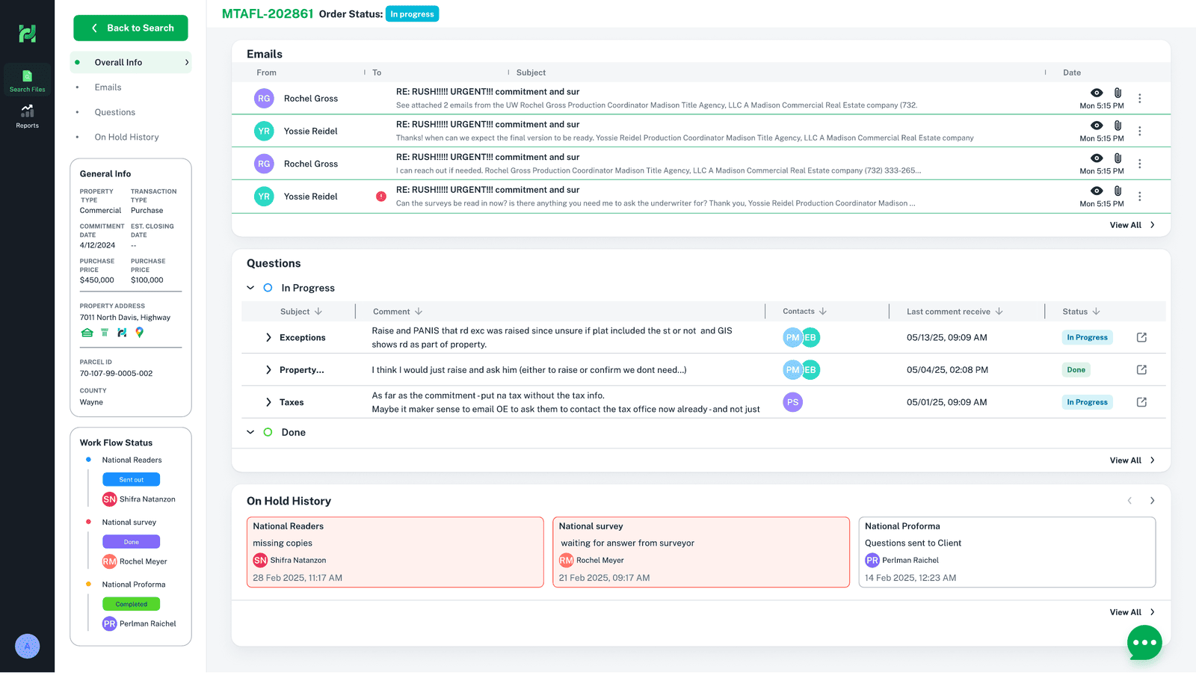Select Overall Info in side menu
1196x675 pixels.
(x=131, y=62)
